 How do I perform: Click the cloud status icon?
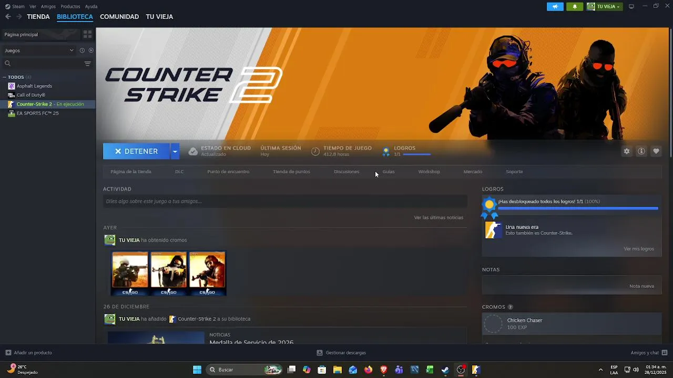(x=193, y=151)
